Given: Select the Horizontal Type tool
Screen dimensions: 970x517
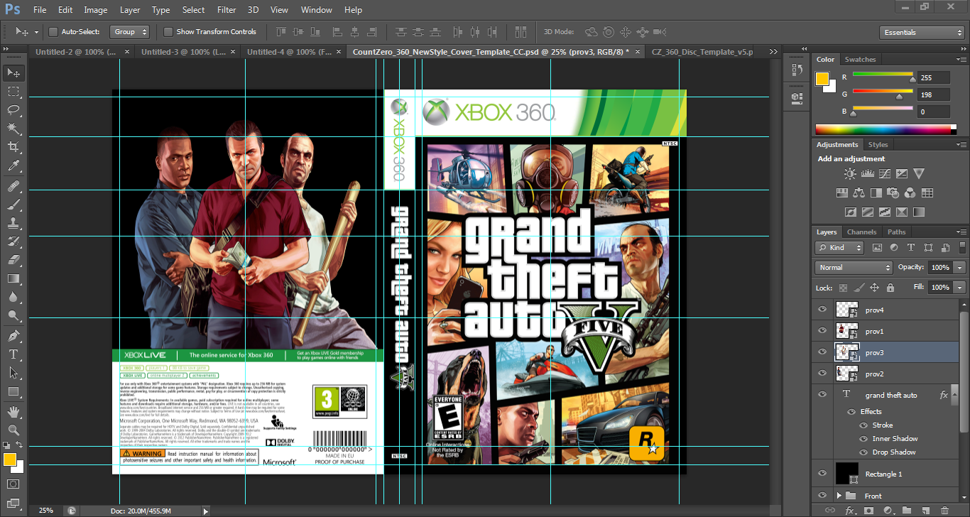Looking at the screenshot, I should 13,354.
